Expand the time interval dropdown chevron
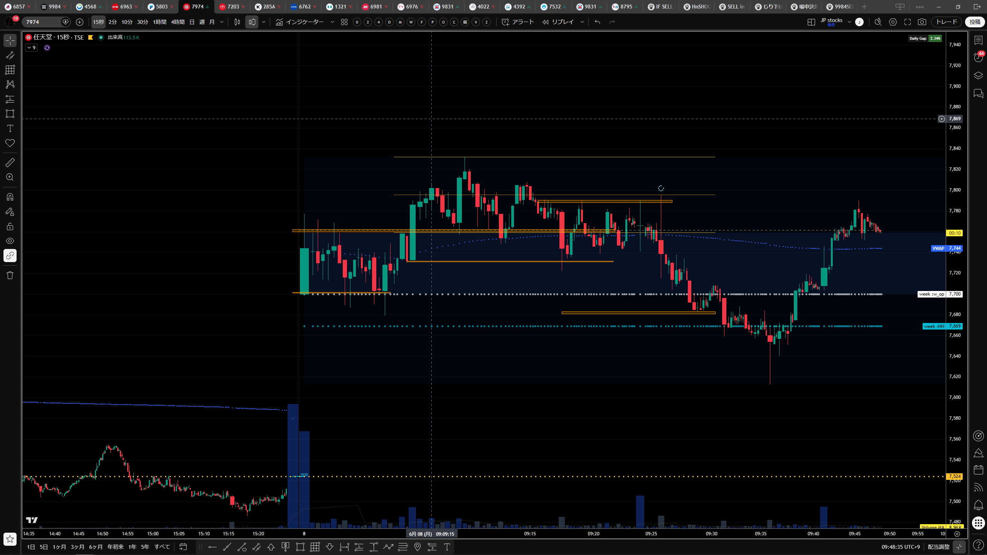987x555 pixels. pos(222,22)
